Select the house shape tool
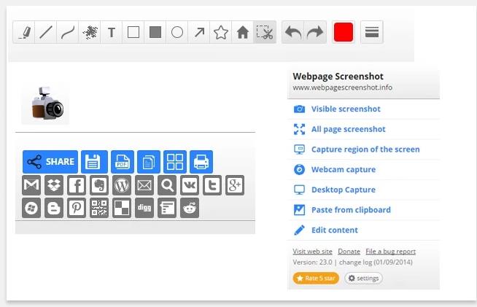 pyautogui.click(x=243, y=32)
